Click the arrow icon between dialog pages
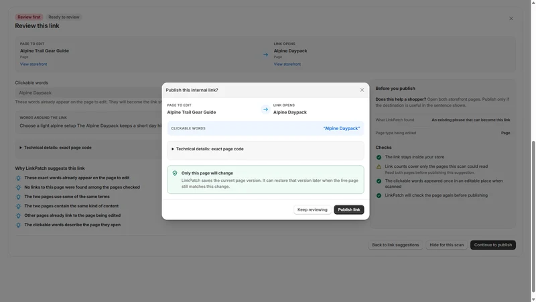This screenshot has height=302, width=536. 265,109
